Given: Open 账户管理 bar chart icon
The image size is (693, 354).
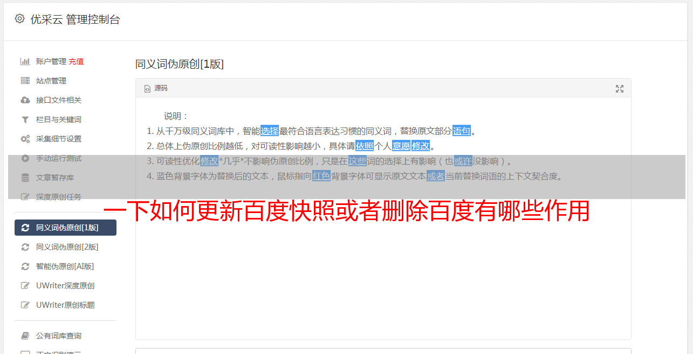Looking at the screenshot, I should pyautogui.click(x=25, y=61).
